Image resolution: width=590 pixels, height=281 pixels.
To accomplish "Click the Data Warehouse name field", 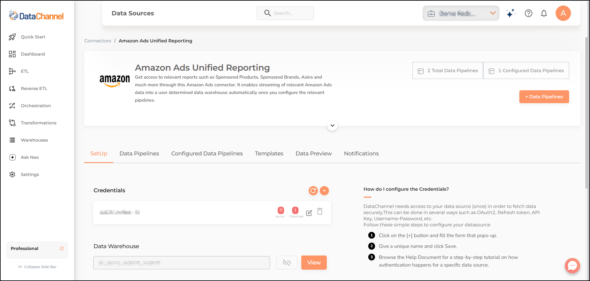I will 182,263.
